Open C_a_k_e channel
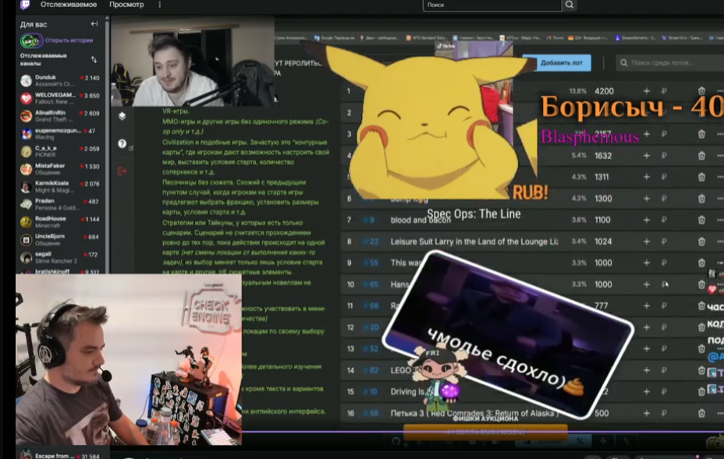The image size is (724, 459). click(x=60, y=151)
